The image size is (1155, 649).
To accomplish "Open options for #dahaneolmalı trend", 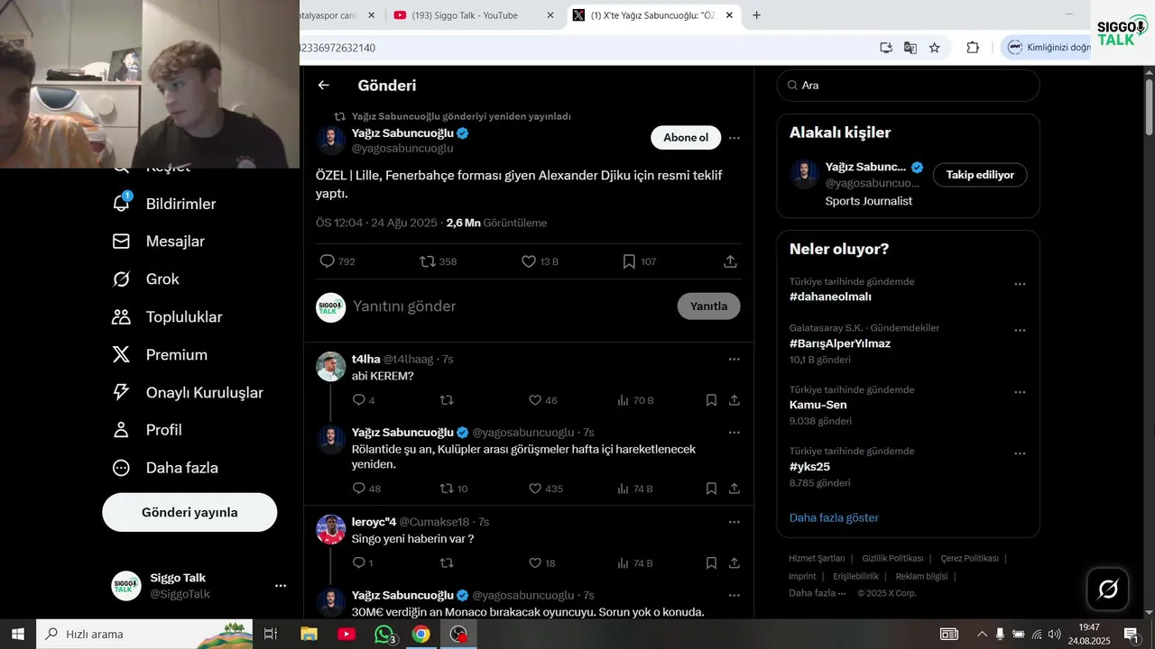I will (x=1020, y=284).
